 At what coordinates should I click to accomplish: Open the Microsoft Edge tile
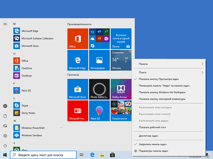click(78, 60)
